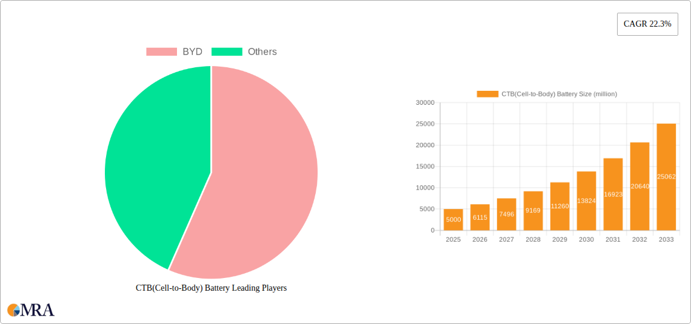Click y-axis value 10000
Image resolution: width=691 pixels, height=324 pixels.
click(x=426, y=188)
